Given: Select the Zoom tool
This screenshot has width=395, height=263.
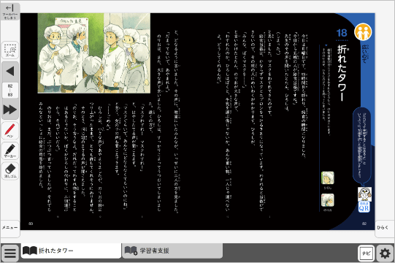Looking at the screenshot, I should pyautogui.click(x=10, y=50).
